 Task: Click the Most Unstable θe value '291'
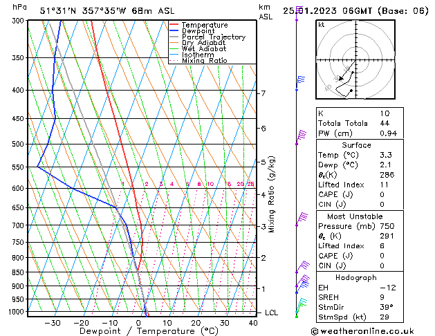[387, 236]
